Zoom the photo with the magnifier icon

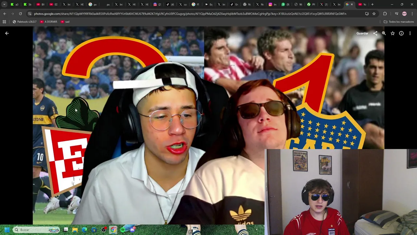point(384,33)
